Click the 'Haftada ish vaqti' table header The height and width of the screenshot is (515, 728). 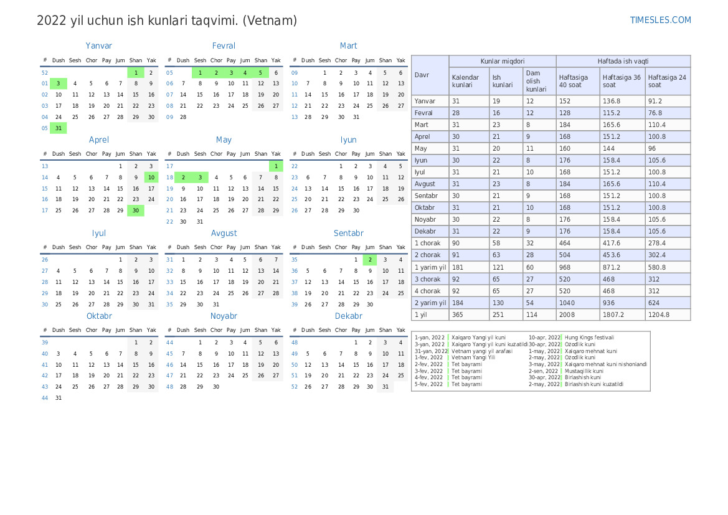pyautogui.click(x=623, y=61)
